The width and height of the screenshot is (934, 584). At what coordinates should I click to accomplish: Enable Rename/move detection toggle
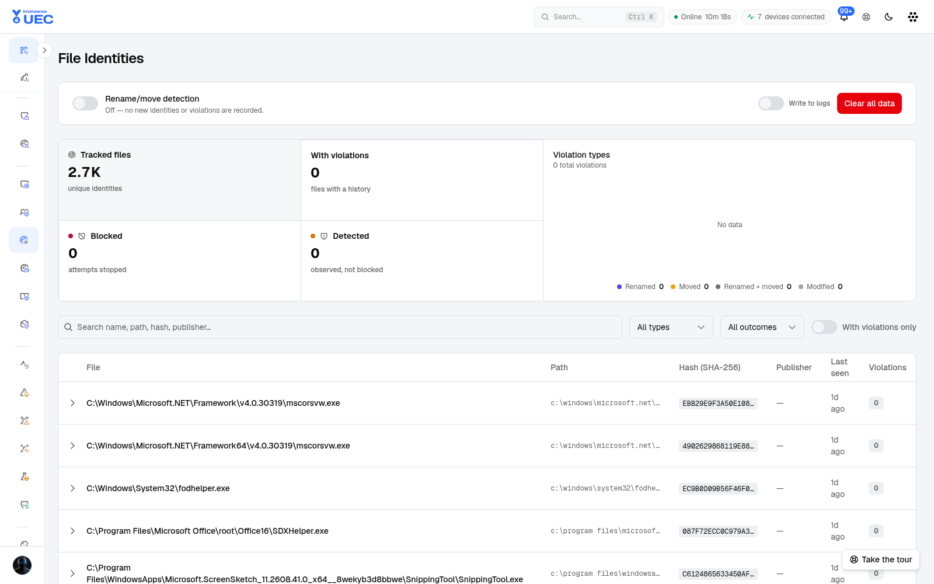coord(85,103)
